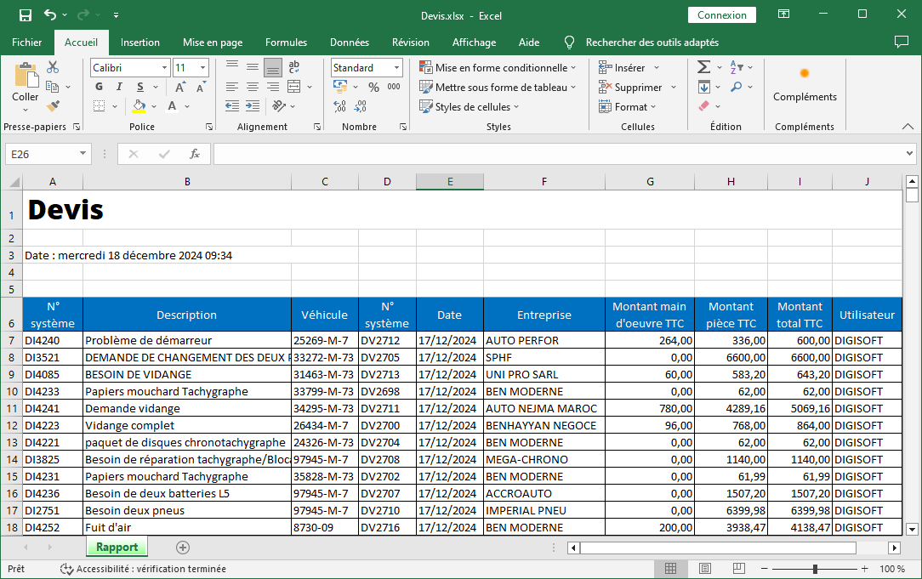Apply percent style format
922x579 pixels.
point(373,87)
